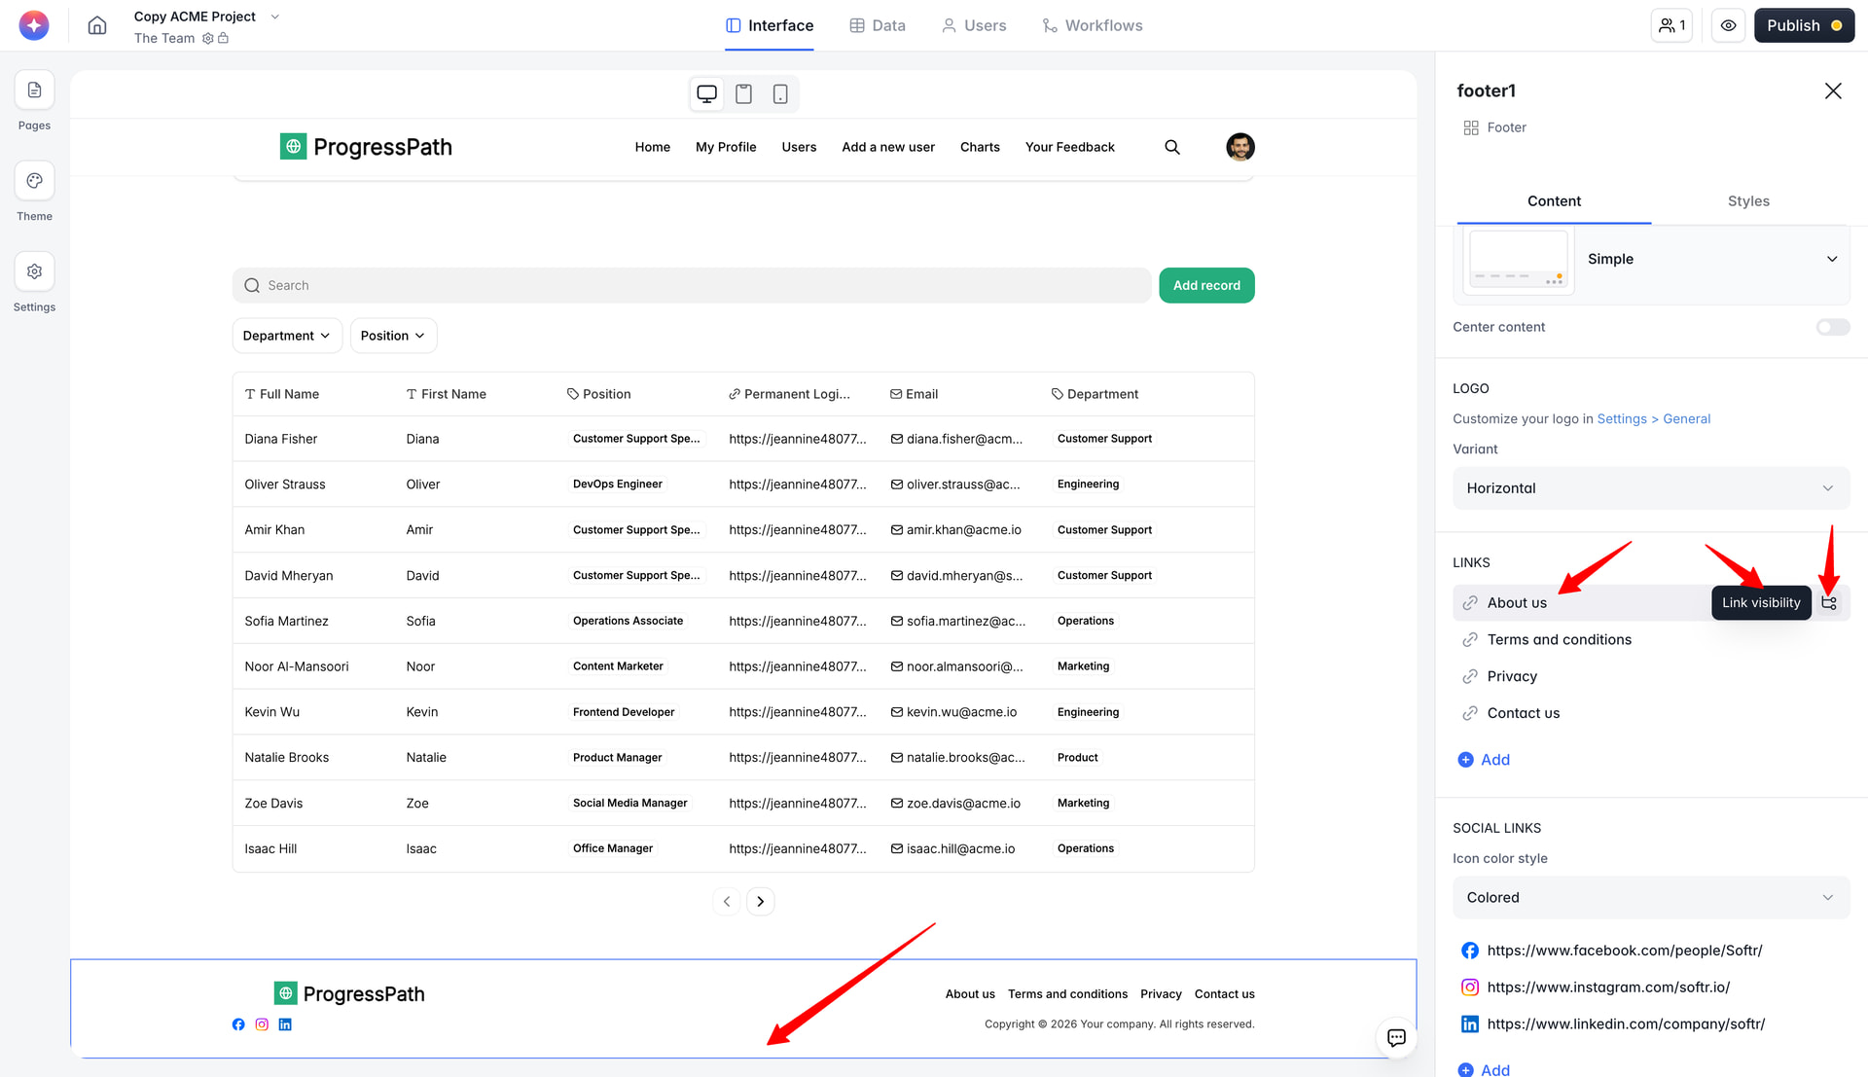Open the Pages panel icon
The image size is (1868, 1077).
coord(34,90)
